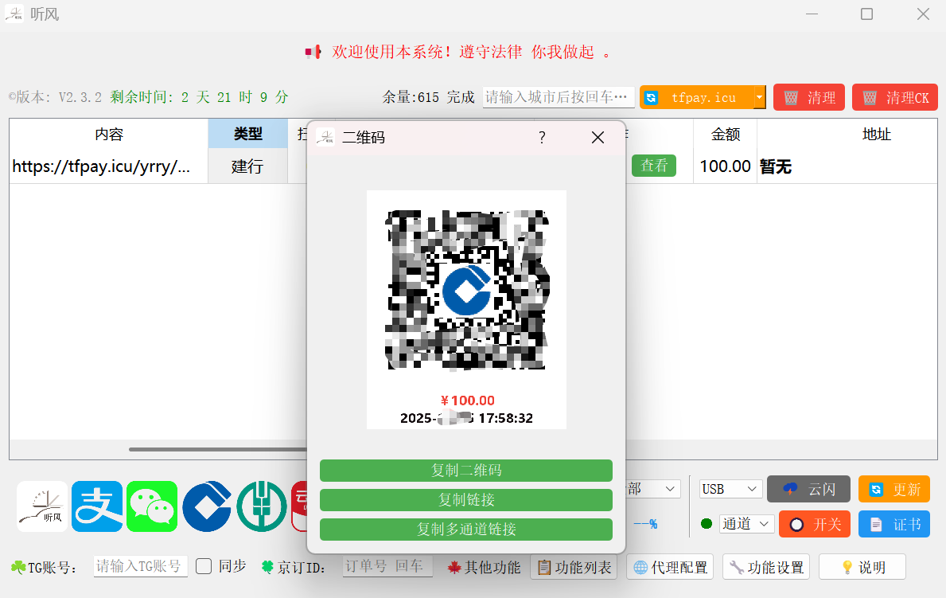Click the 云闪 cloud button

(808, 489)
